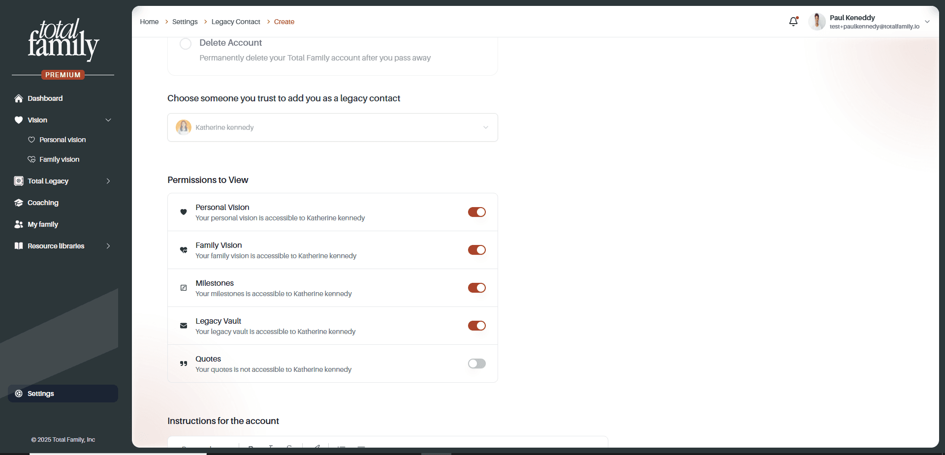Go to Legacy Contact breadcrumb
945x455 pixels.
coord(236,22)
